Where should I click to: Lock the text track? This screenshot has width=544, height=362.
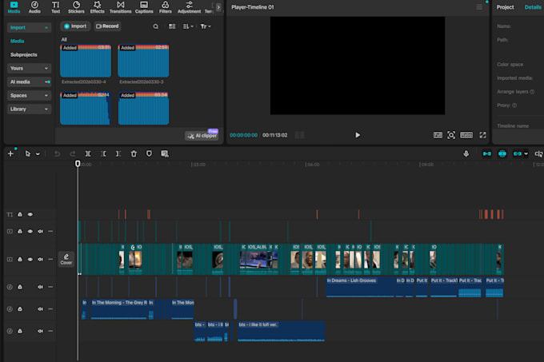(x=20, y=214)
